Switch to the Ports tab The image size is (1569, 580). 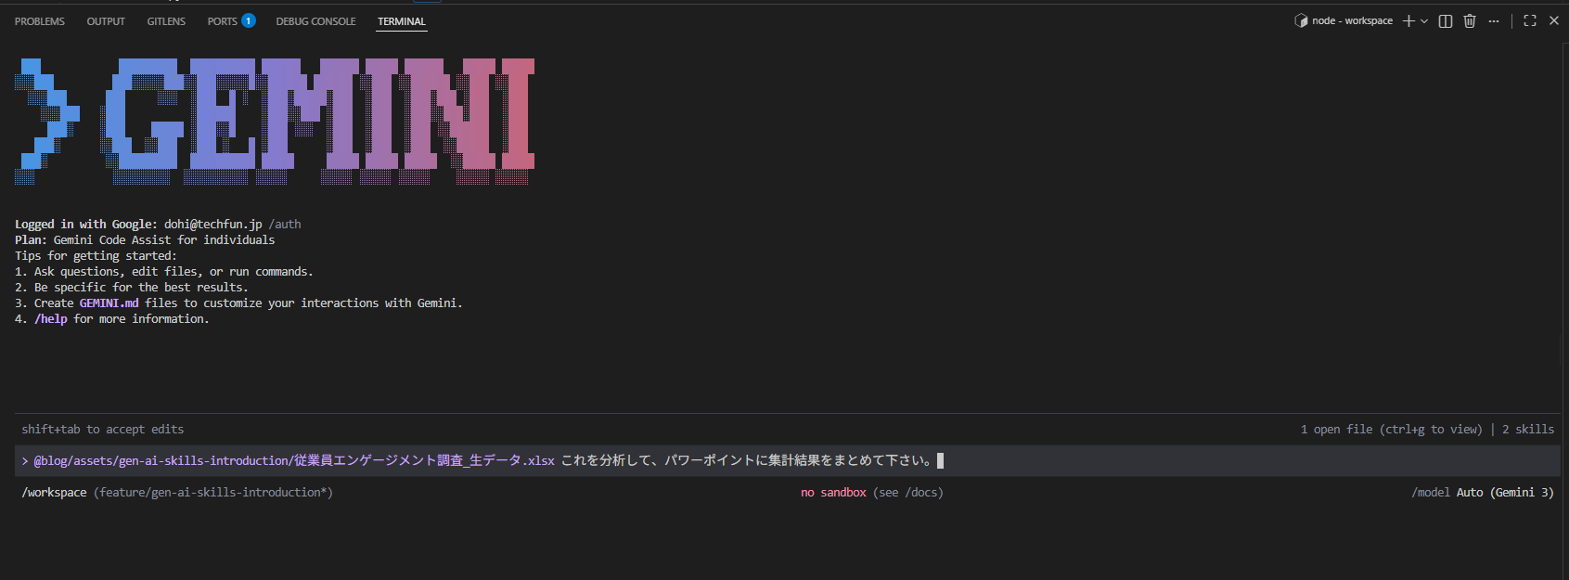[222, 21]
